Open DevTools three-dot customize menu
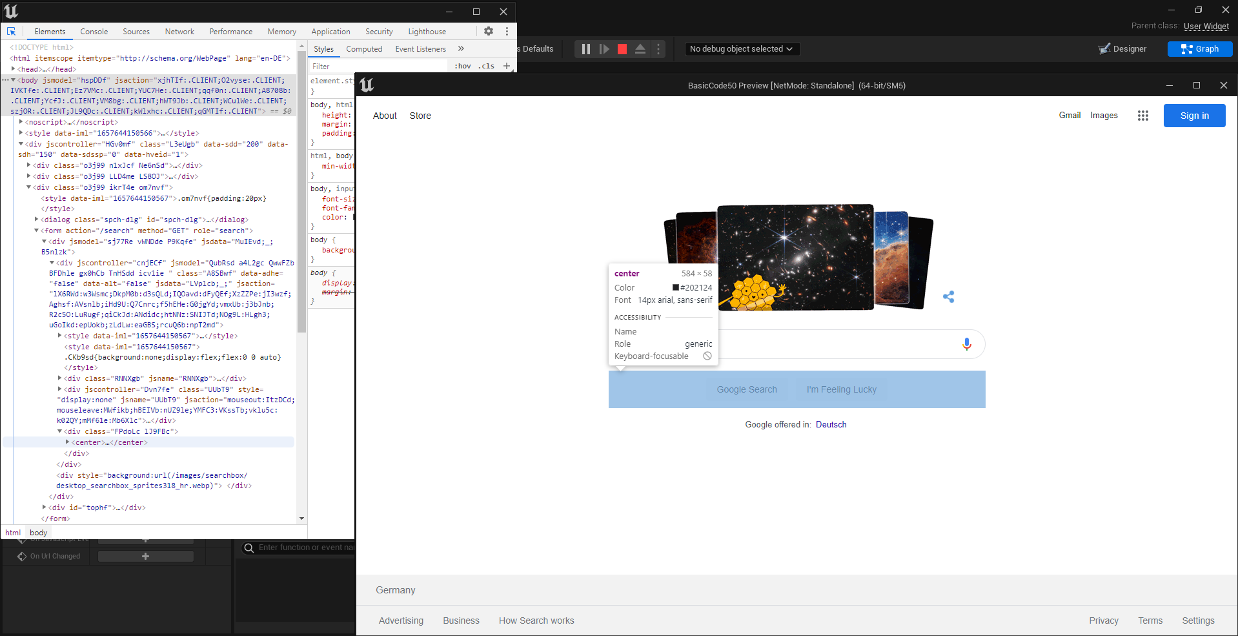Screen dimensions: 1238x636 point(507,31)
